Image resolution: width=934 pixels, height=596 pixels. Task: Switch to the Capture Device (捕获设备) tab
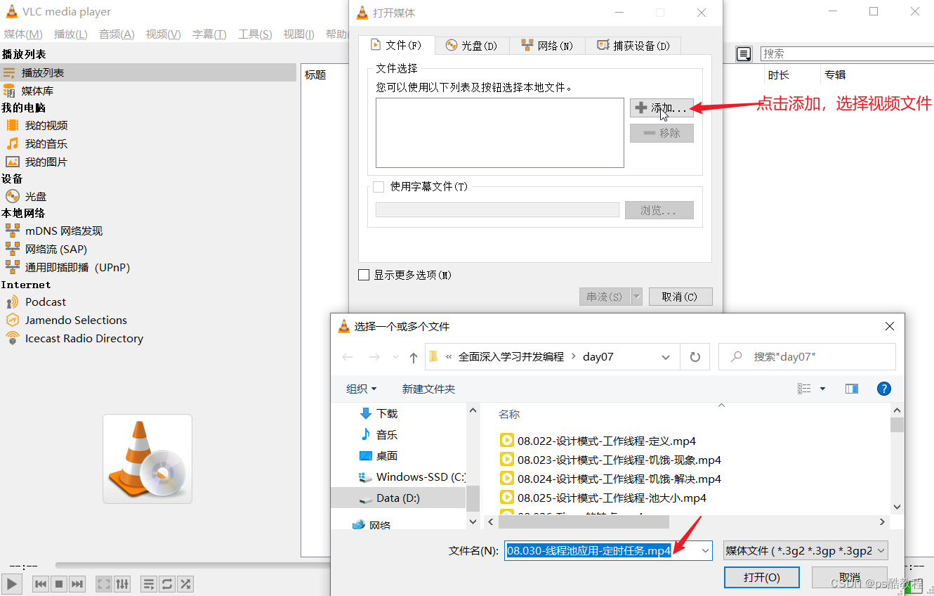tap(633, 46)
